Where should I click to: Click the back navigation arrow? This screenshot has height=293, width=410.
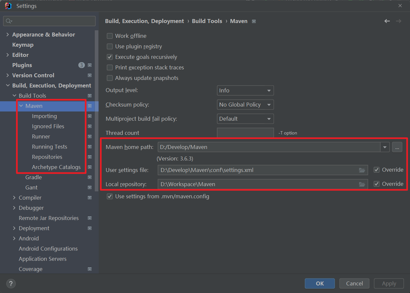coord(387,21)
